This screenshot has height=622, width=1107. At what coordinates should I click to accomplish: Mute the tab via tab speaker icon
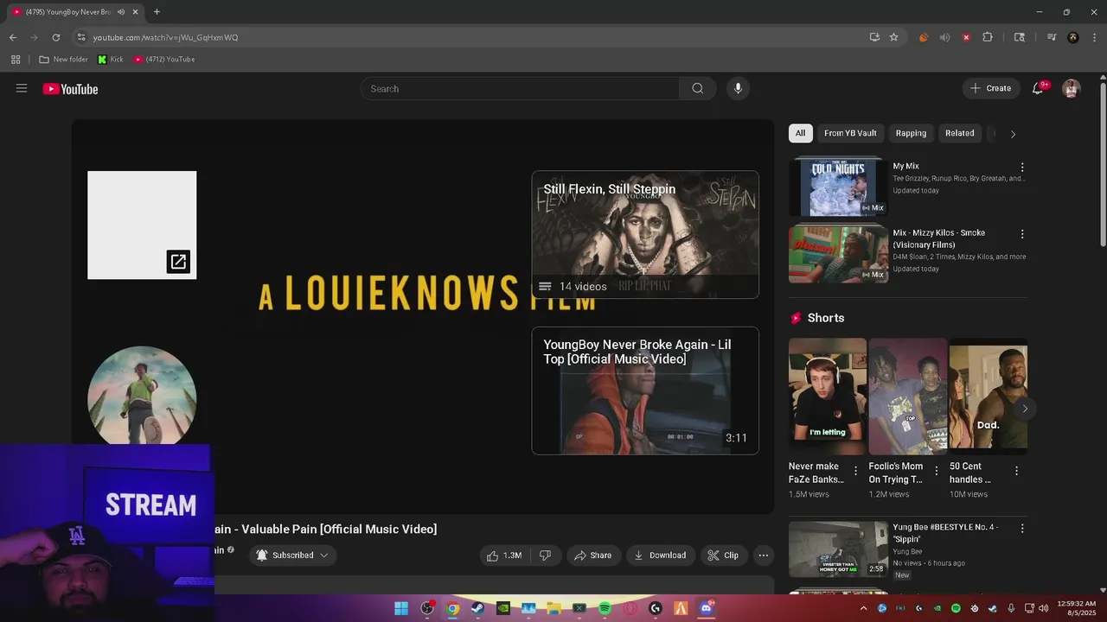click(121, 12)
